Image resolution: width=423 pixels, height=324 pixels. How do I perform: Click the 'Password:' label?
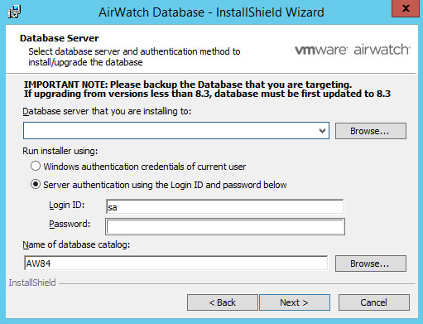(x=70, y=224)
